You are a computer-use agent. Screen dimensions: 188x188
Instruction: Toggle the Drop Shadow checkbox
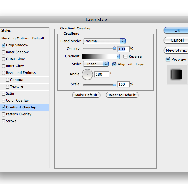[x=3, y=45]
